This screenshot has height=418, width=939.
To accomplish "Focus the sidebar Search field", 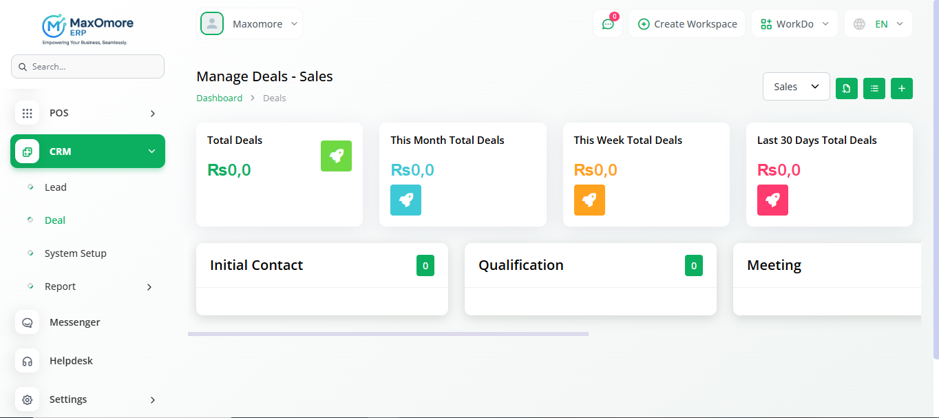I will pos(87,67).
